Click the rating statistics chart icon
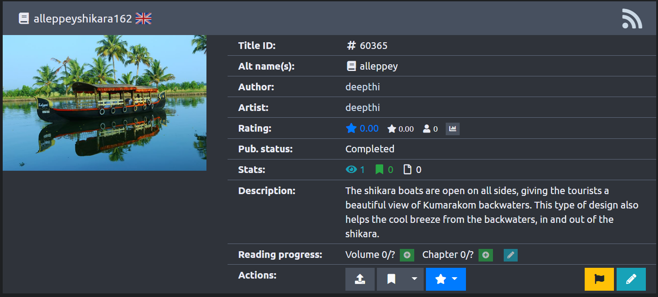This screenshot has width=658, height=297. click(452, 129)
